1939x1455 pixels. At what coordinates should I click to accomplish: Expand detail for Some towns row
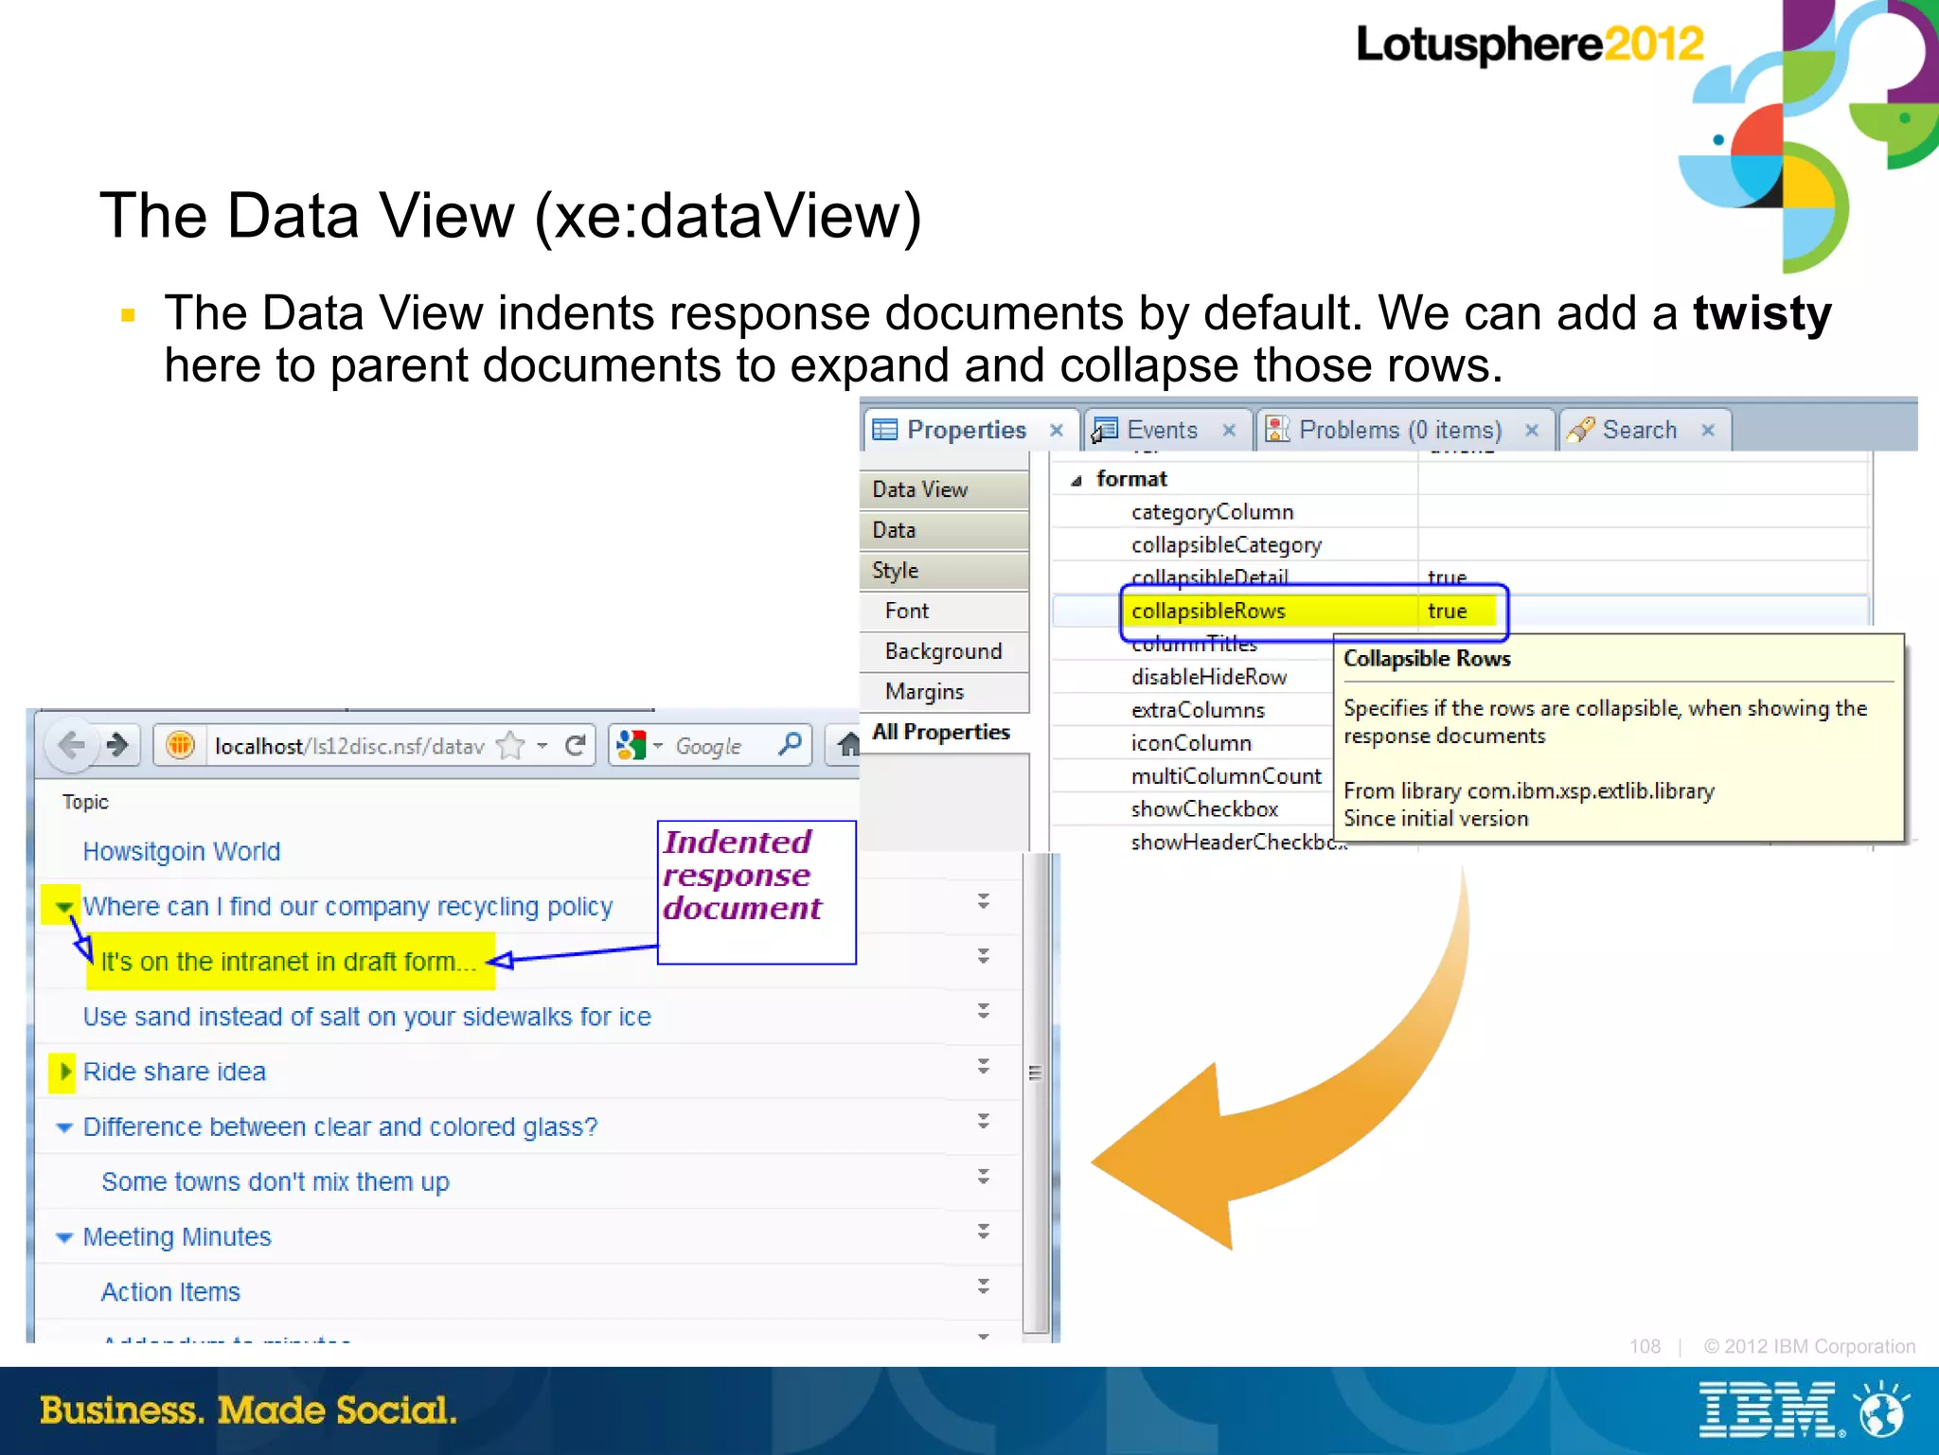[984, 1176]
